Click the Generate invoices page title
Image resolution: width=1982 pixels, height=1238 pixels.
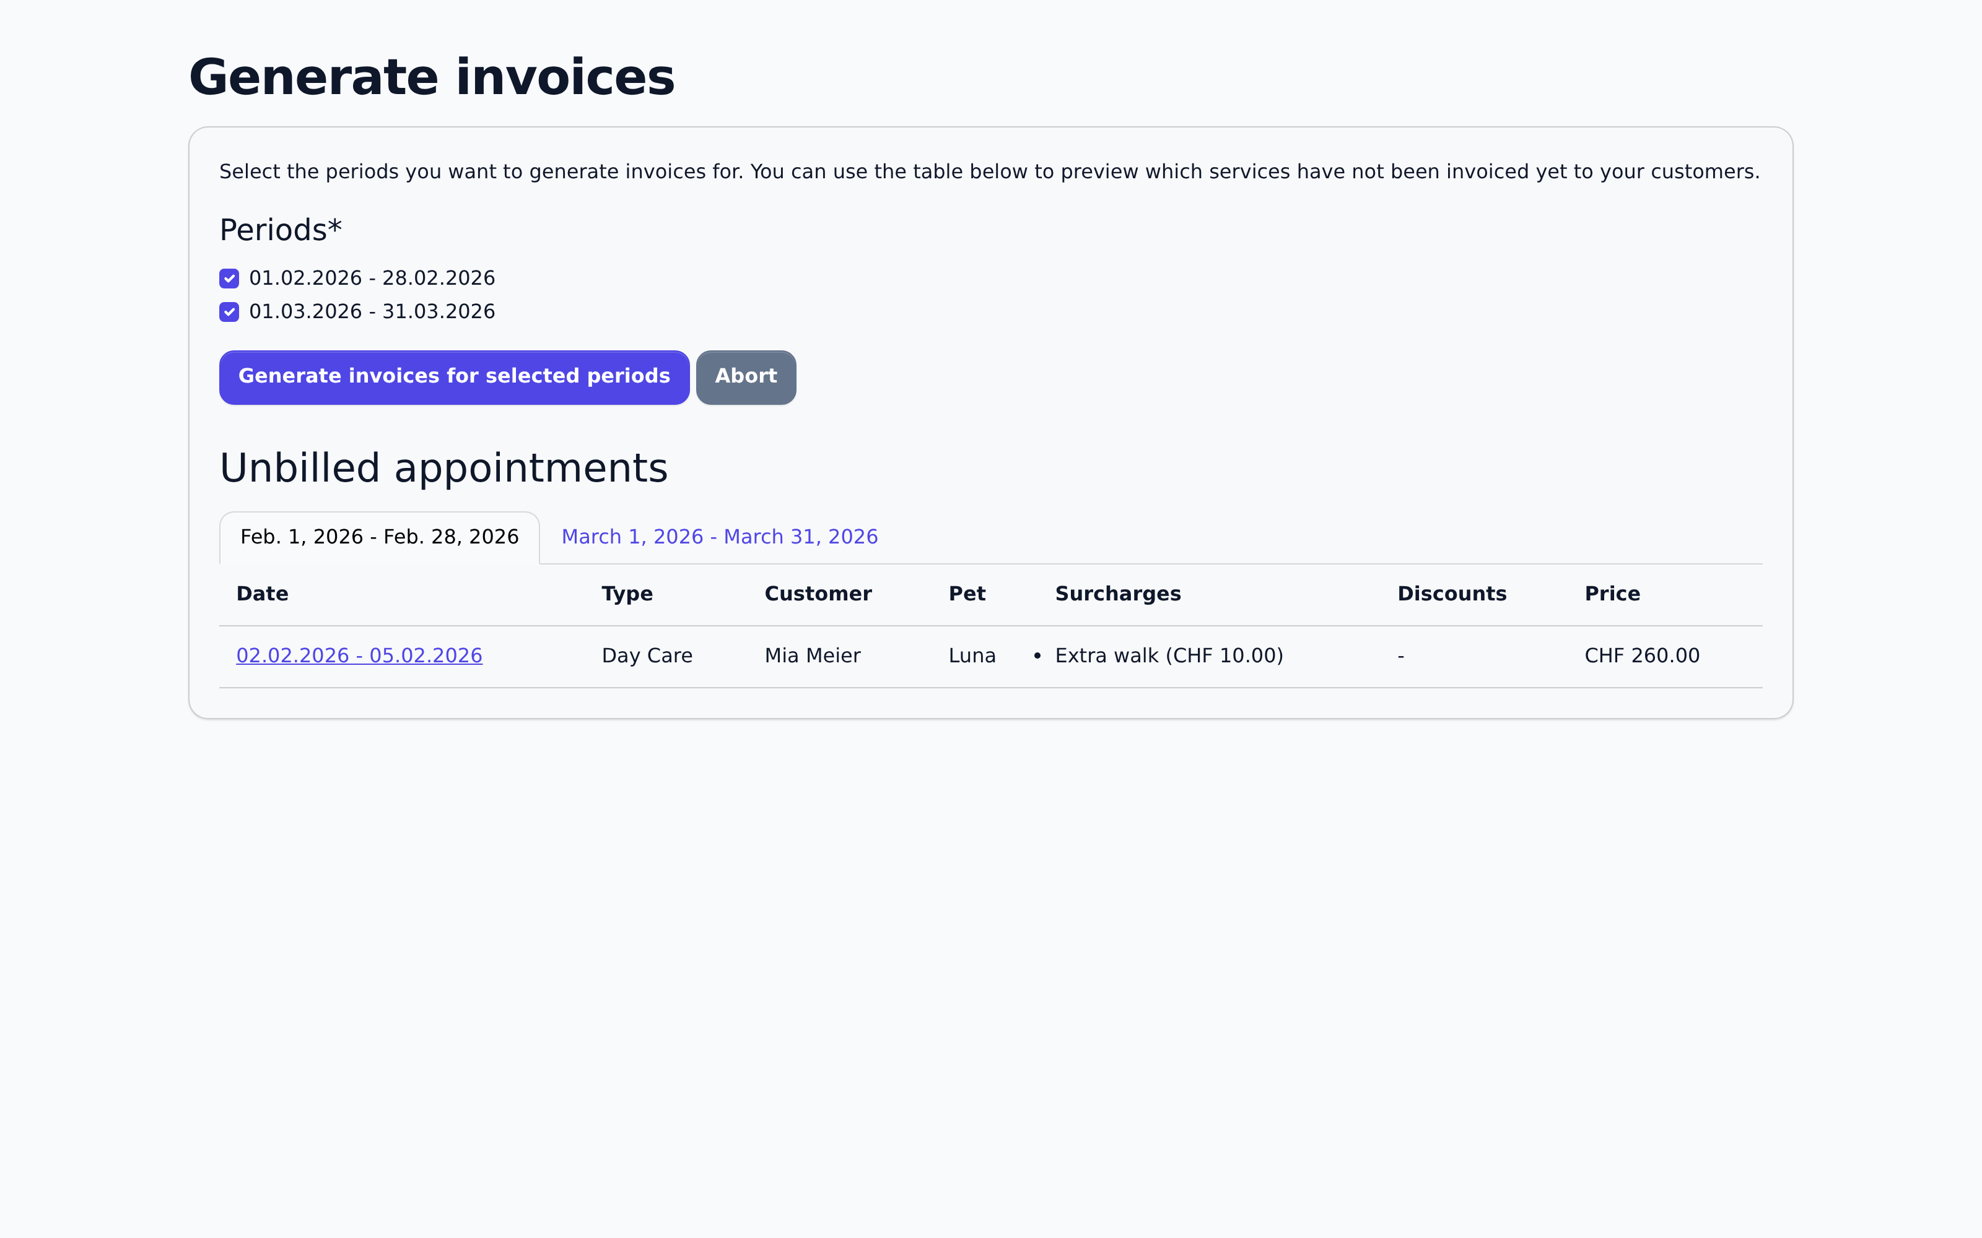432,76
